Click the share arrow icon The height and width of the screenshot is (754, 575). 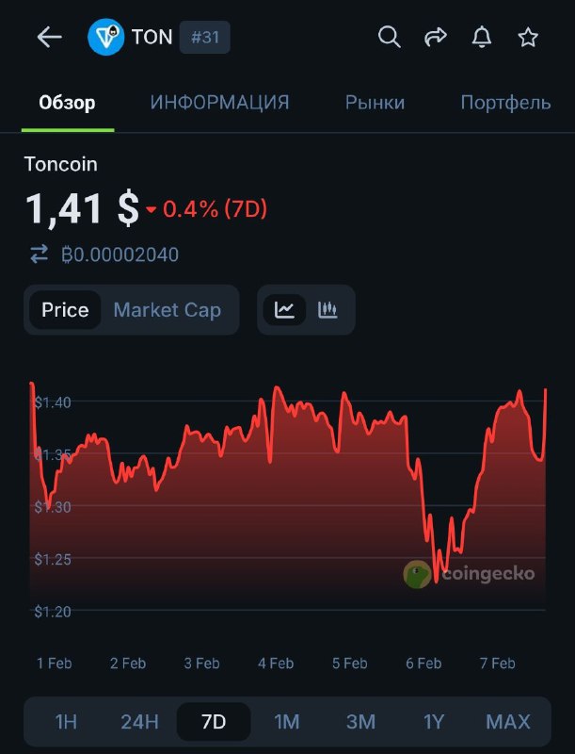435,37
